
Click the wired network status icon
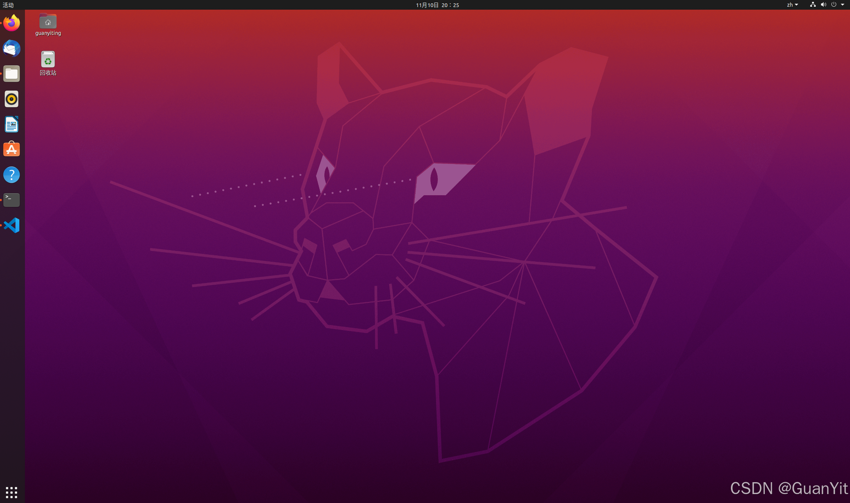[x=813, y=5]
